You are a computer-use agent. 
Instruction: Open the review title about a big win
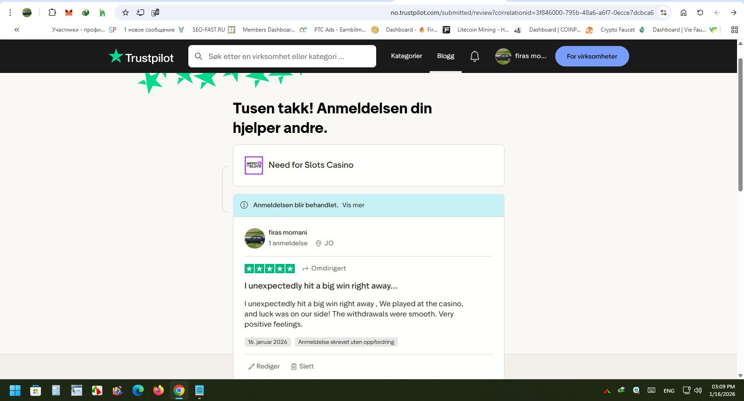pos(321,286)
